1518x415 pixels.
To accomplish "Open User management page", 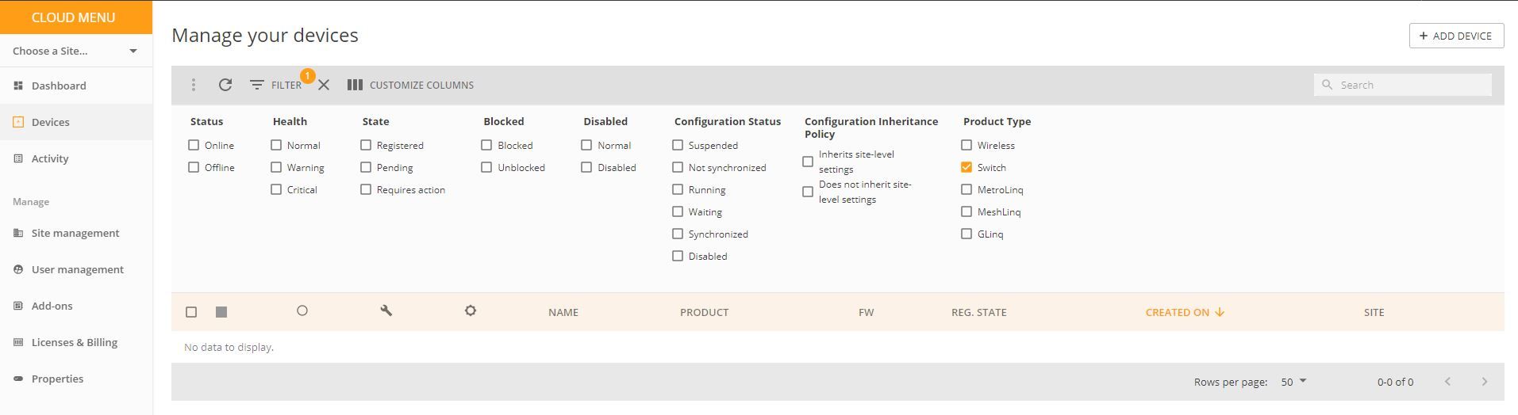I will [76, 269].
